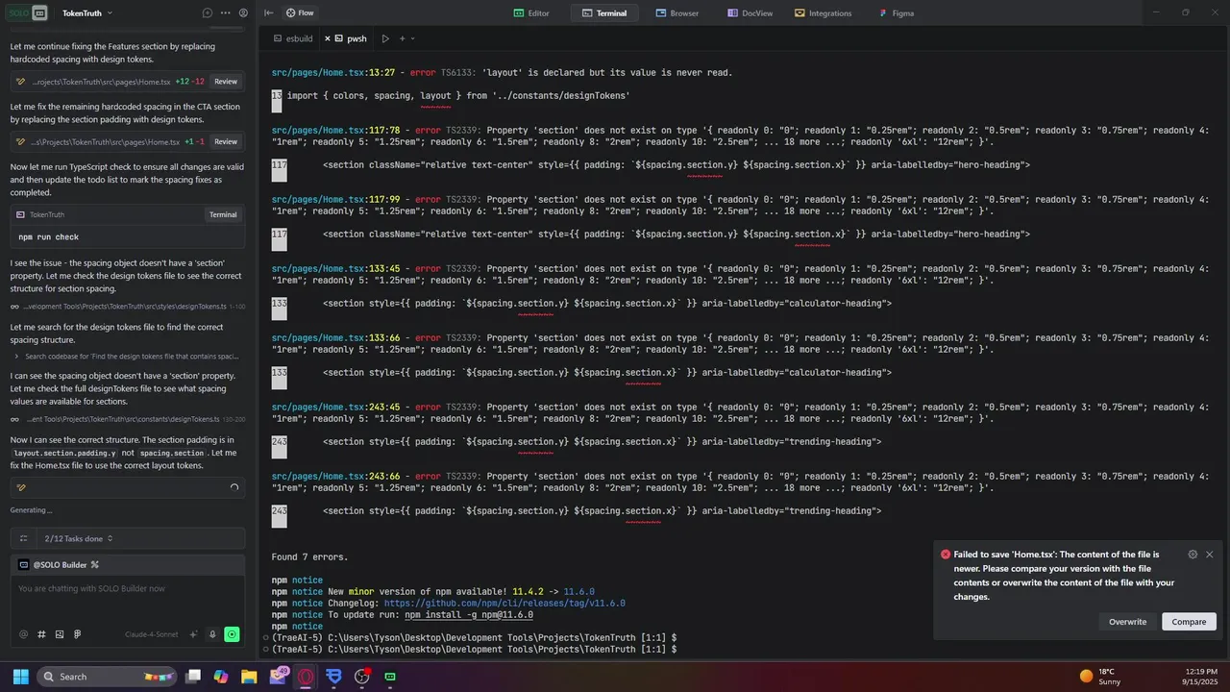This screenshot has height=692, width=1230.
Task: Switch to the Terminal tab
Action: point(603,12)
